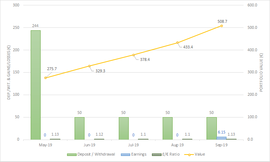Select the 'PORTFOLIO VALUE (€)' axis title
Image resolution: width=270 pixels, height=162 pixels.
pyautogui.click(x=261, y=72)
